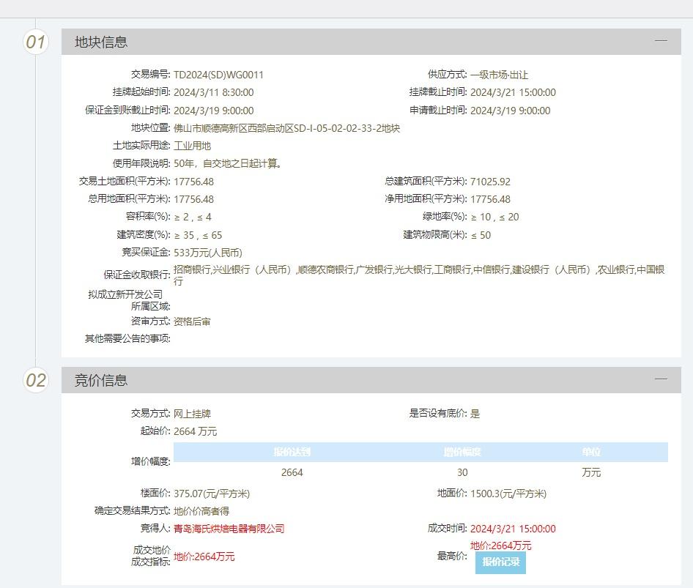
Task: Click the 报价达到 column header
Action: pos(292,452)
